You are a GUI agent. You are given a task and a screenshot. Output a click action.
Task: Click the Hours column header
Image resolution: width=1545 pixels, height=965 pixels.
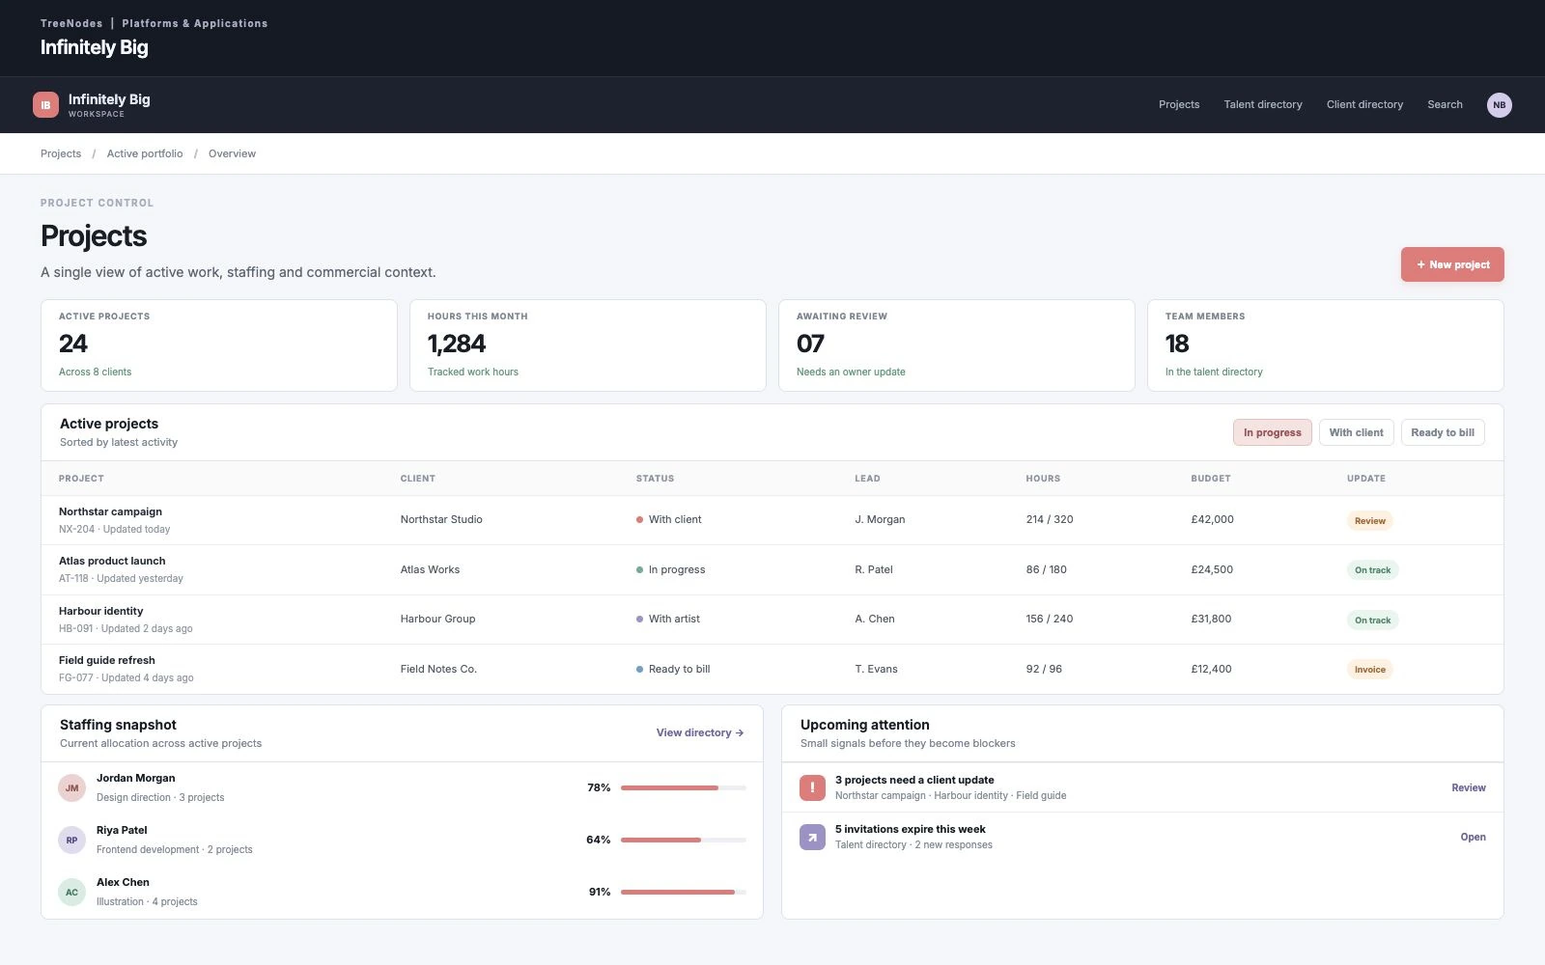coord(1043,479)
